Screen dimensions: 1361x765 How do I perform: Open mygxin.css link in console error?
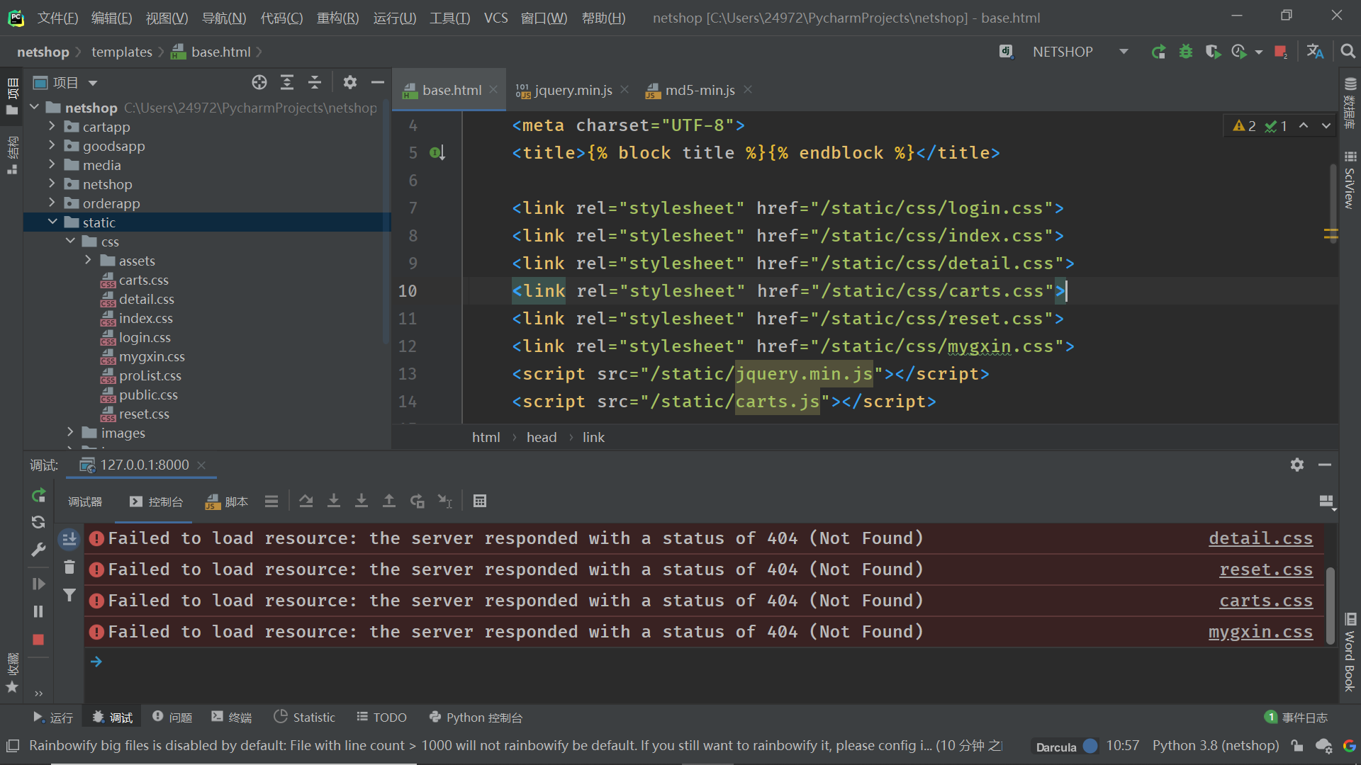(1260, 632)
